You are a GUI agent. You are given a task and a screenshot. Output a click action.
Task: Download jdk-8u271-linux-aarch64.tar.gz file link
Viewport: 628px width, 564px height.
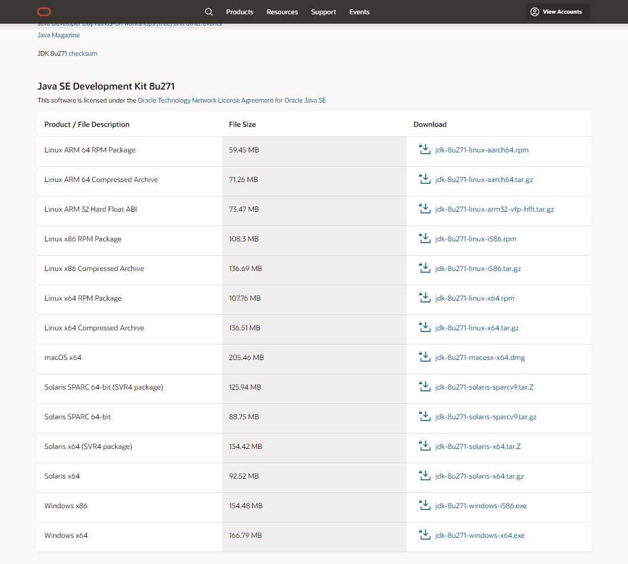(x=484, y=180)
